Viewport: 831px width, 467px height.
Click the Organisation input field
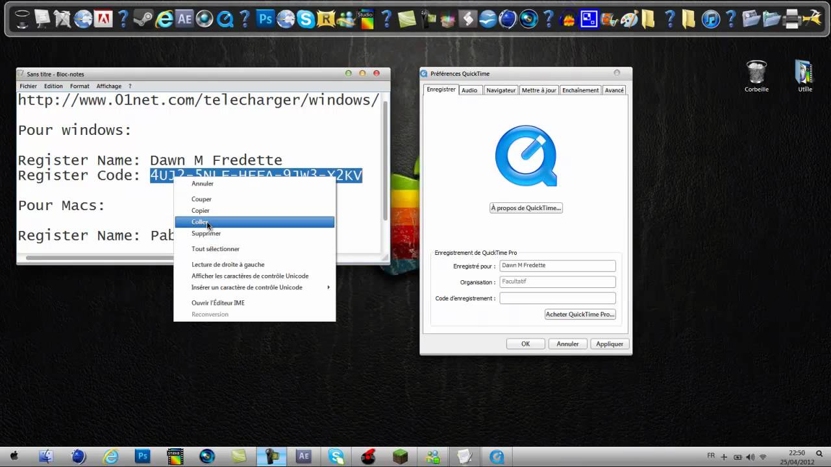point(558,282)
